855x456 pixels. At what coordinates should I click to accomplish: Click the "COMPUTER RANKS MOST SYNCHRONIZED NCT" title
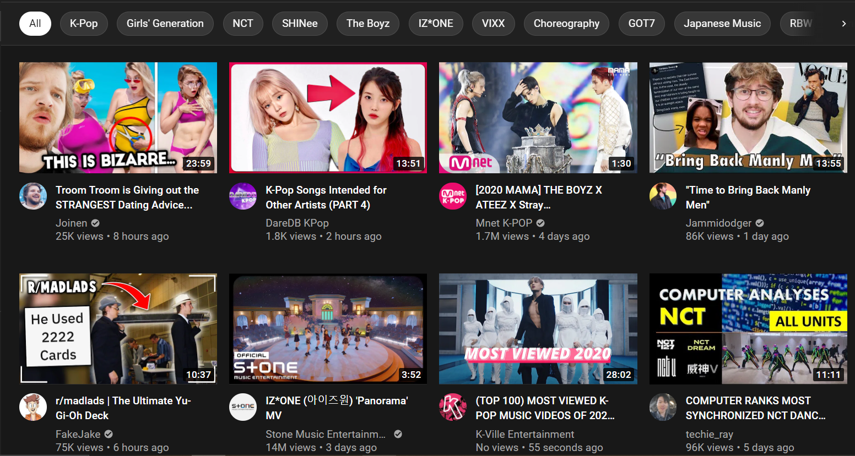(x=755, y=408)
